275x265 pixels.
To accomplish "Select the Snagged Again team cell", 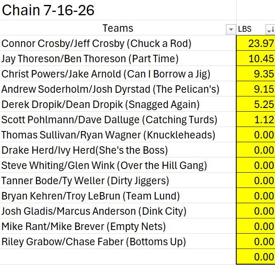I will click(x=118, y=104).
